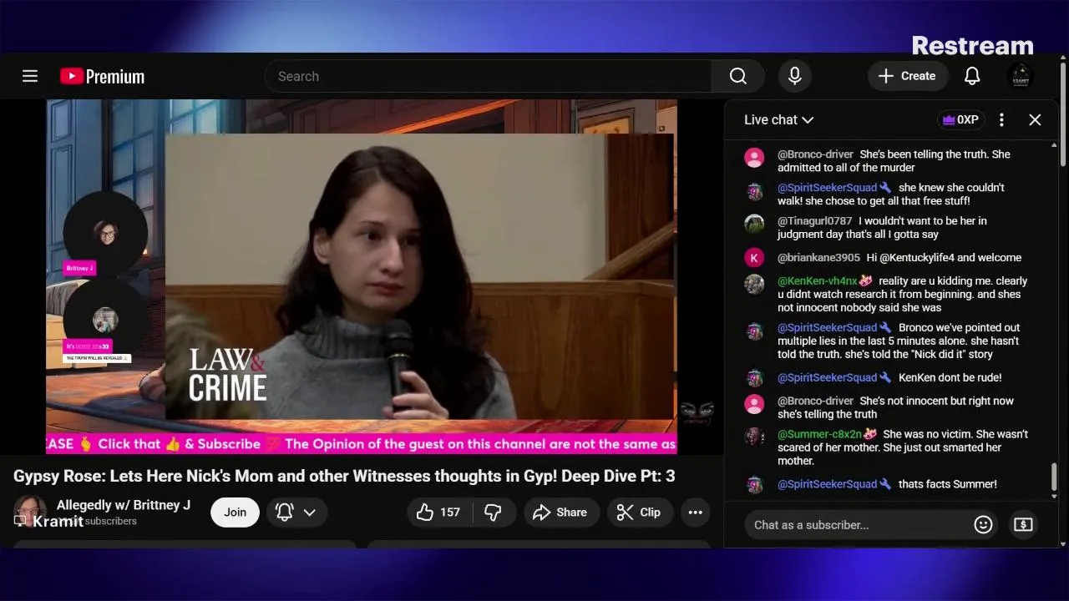Screen dimensions: 1069x601
Task: Go to YouTube Premium home logo
Action: tap(102, 76)
